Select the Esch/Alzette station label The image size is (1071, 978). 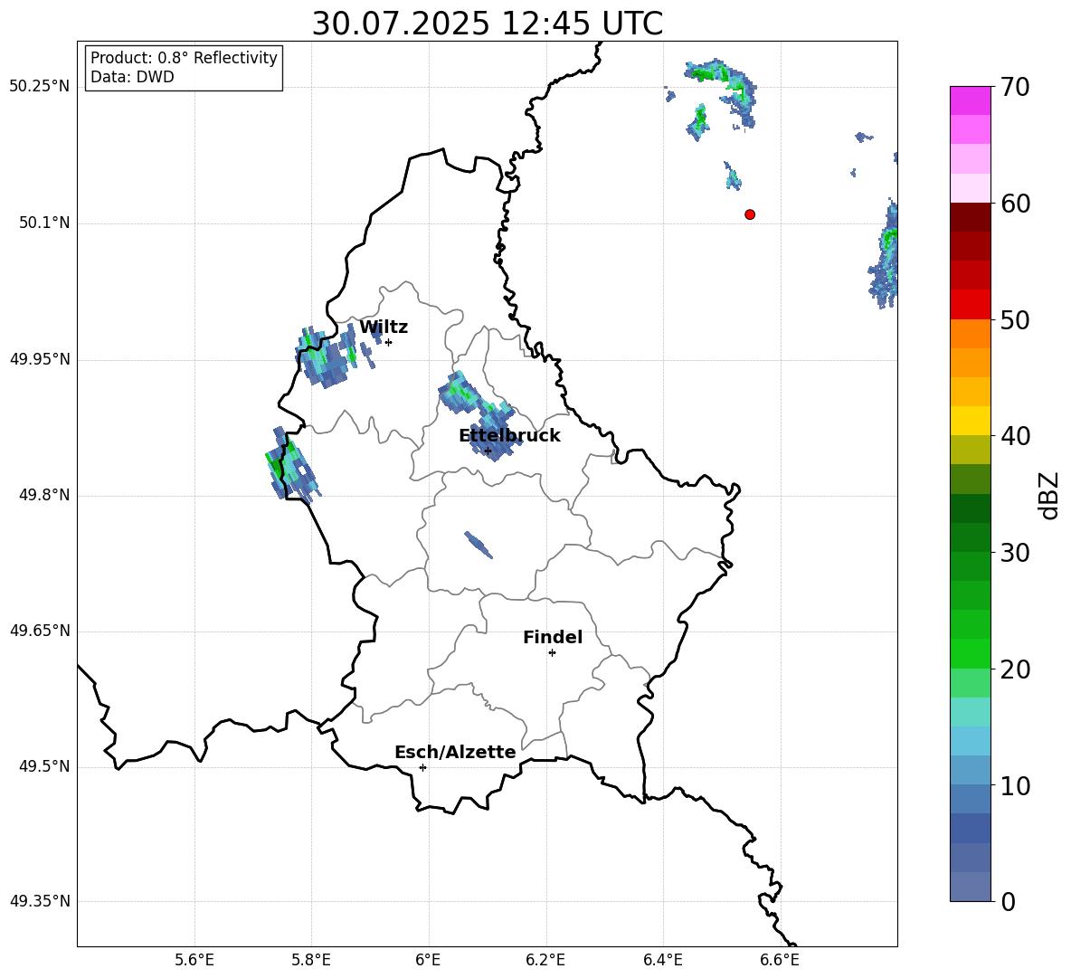coord(455,752)
